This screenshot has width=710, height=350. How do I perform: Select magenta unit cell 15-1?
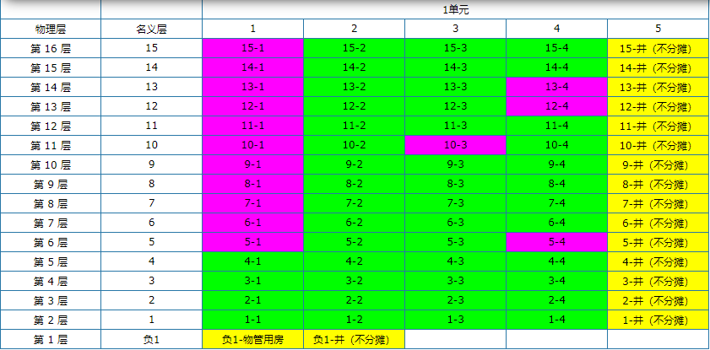[252, 48]
